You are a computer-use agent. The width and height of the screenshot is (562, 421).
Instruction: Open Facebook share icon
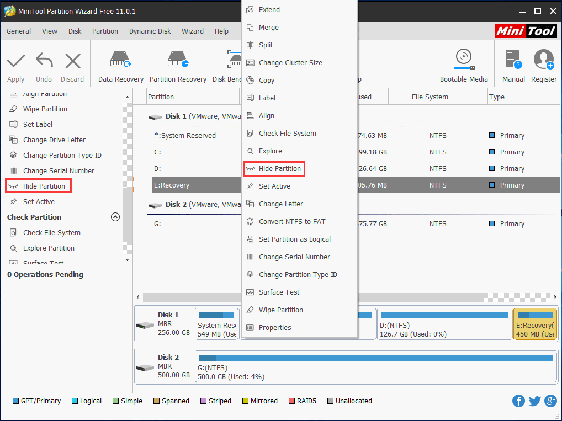518,401
